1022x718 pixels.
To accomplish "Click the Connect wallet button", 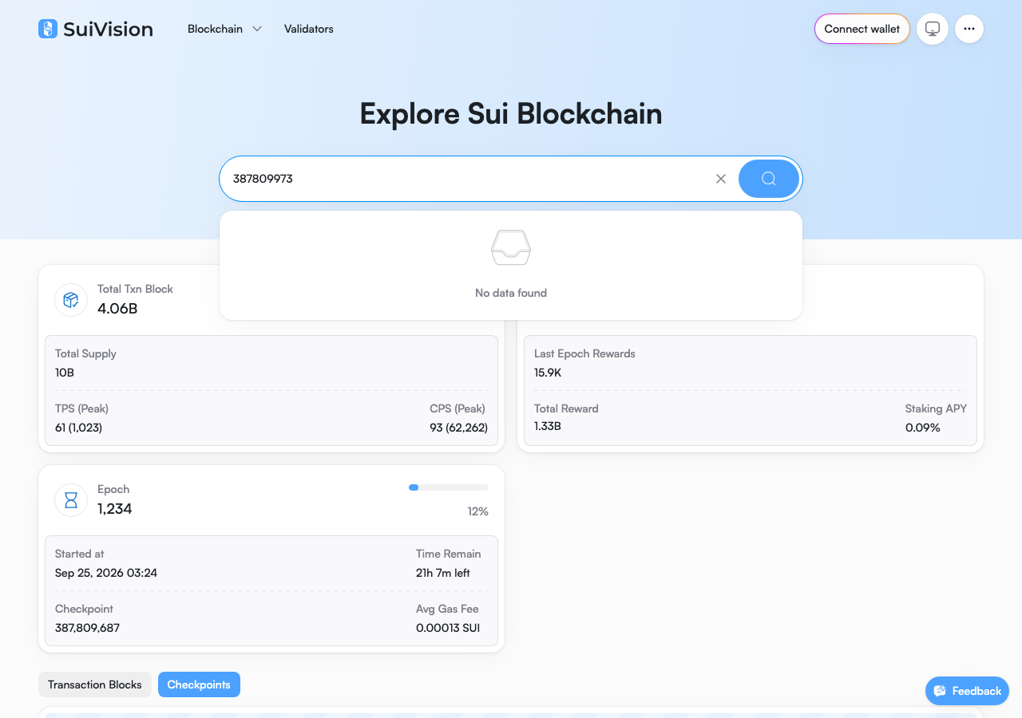I will point(862,29).
